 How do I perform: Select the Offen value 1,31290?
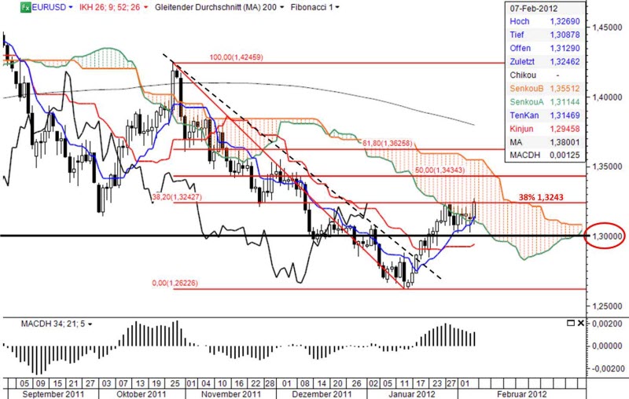pos(565,48)
